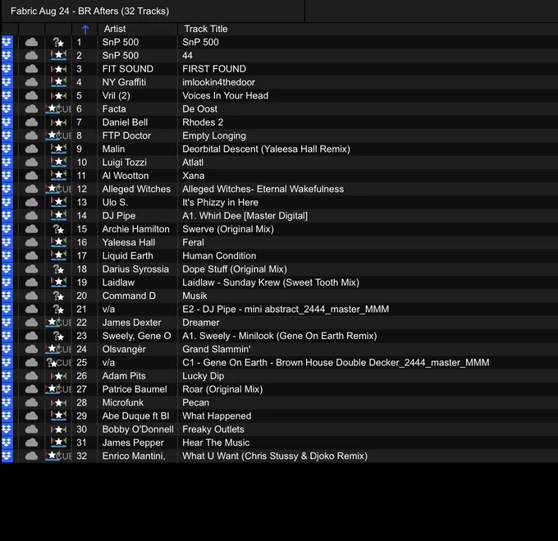Select E2 - DJ Pipe - mini abstract track
The image size is (558, 541).
[x=286, y=309]
